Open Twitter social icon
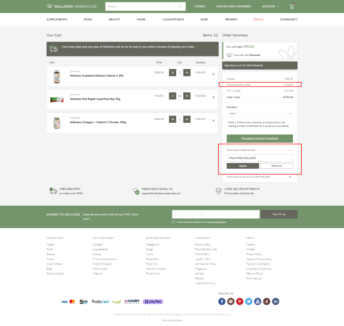The width and height of the screenshot is (344, 326). (249, 302)
